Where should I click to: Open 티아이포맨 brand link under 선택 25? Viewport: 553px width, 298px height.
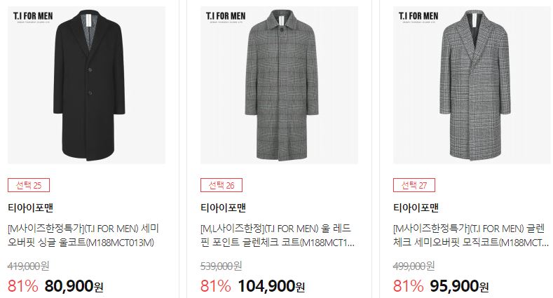[30, 208]
